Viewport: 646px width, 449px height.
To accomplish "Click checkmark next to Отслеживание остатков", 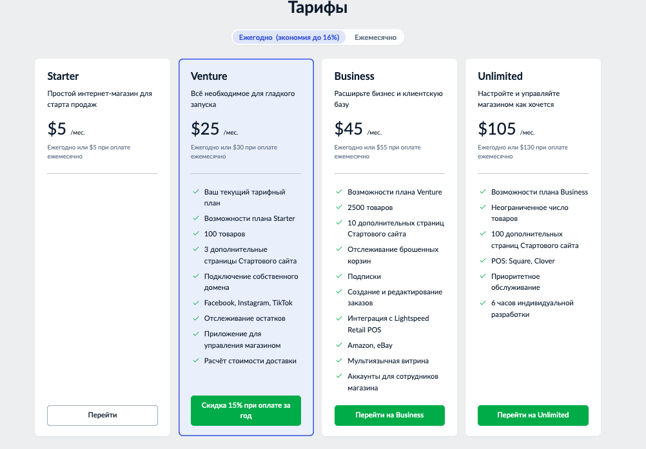I will coord(196,318).
